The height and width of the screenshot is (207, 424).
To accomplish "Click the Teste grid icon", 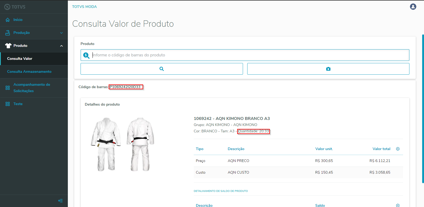I will point(8,104).
